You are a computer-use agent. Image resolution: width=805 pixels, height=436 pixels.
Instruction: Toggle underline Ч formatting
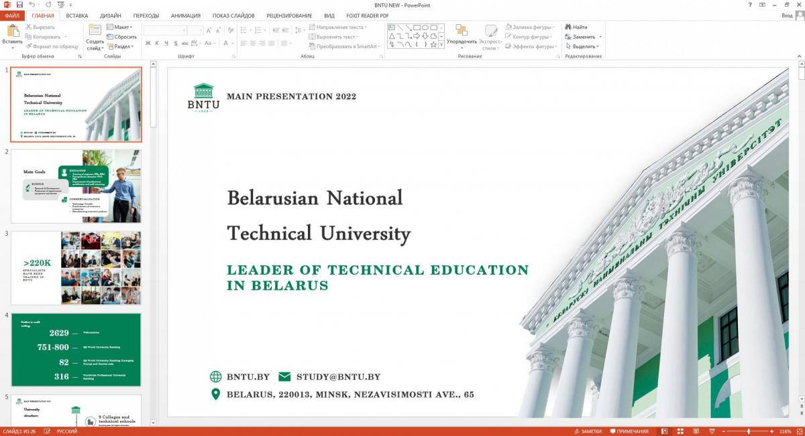tap(166, 43)
